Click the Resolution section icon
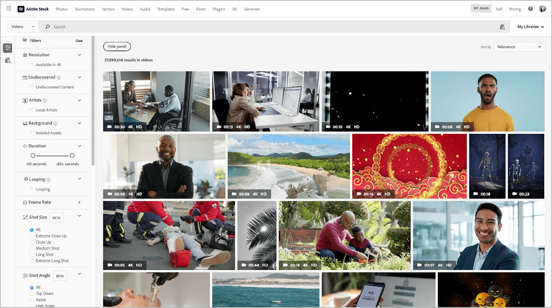 coord(25,55)
